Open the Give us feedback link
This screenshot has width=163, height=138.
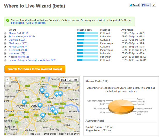pyautogui.click(x=36, y=23)
